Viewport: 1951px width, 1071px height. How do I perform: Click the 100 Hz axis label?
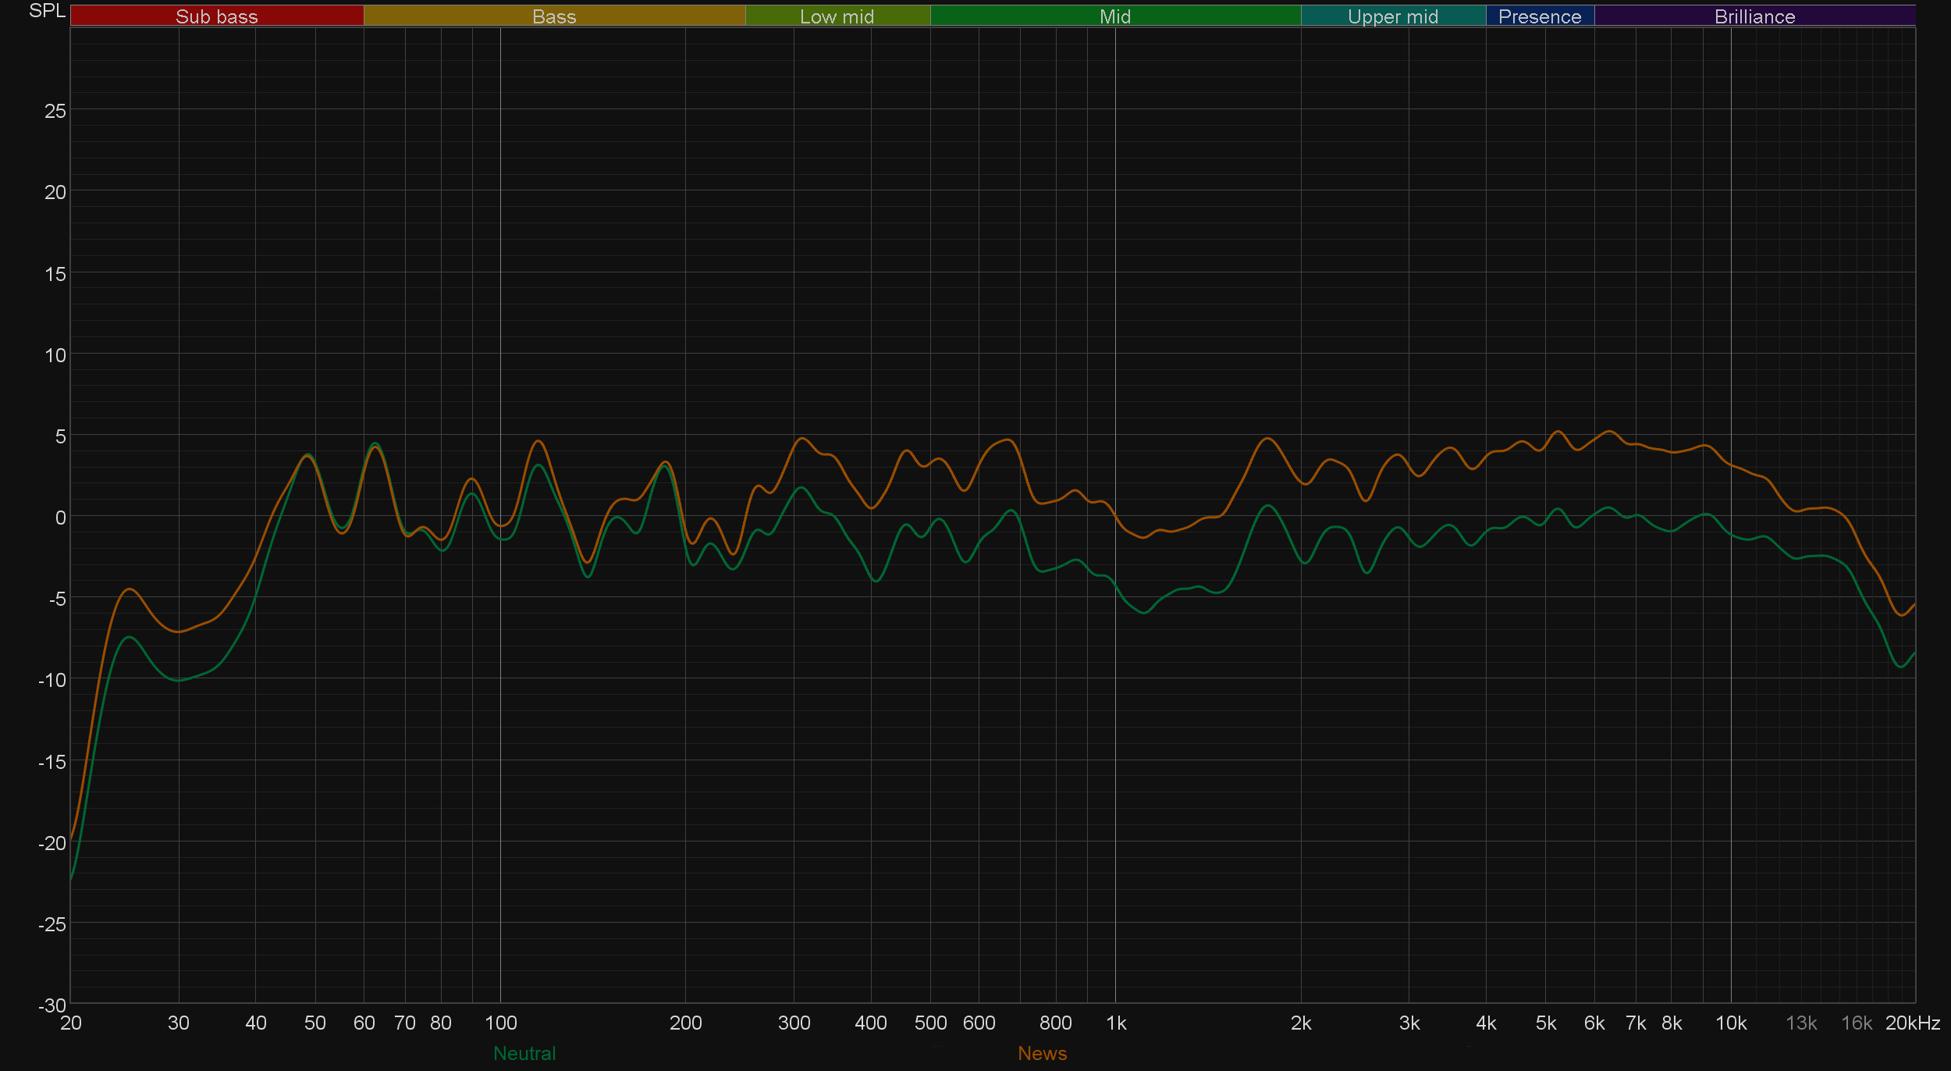[x=500, y=1023]
